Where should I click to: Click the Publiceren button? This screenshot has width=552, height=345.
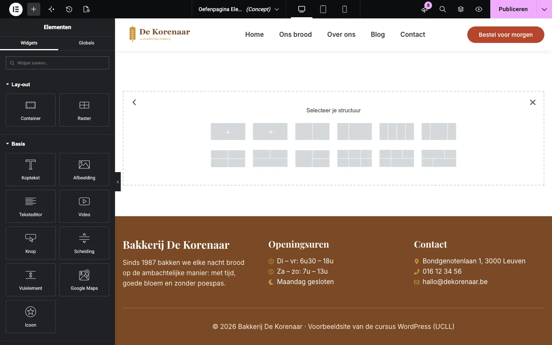[513, 9]
